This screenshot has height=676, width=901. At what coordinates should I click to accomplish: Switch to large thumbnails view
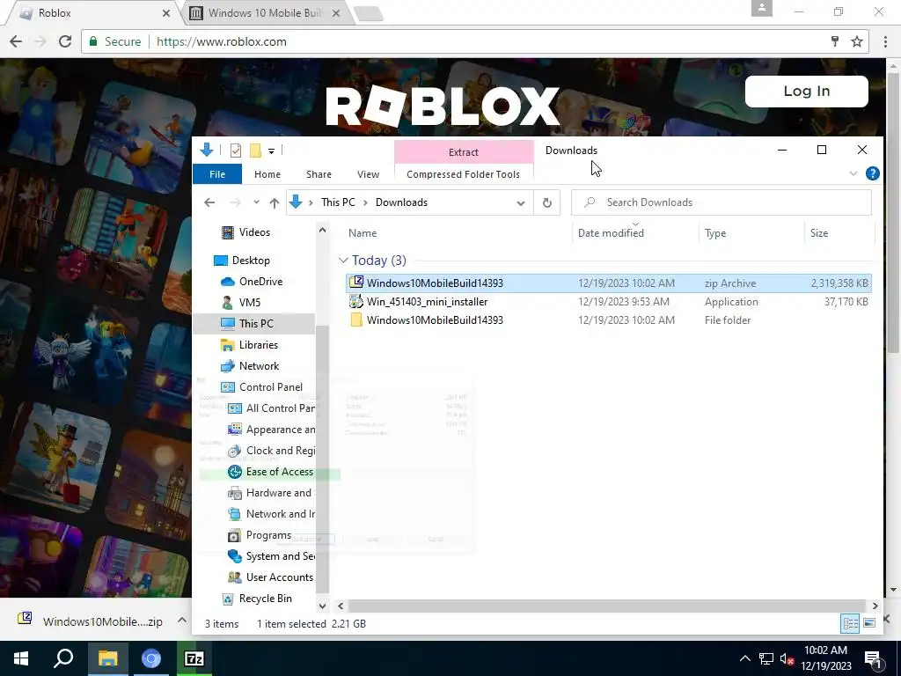pyautogui.click(x=869, y=623)
